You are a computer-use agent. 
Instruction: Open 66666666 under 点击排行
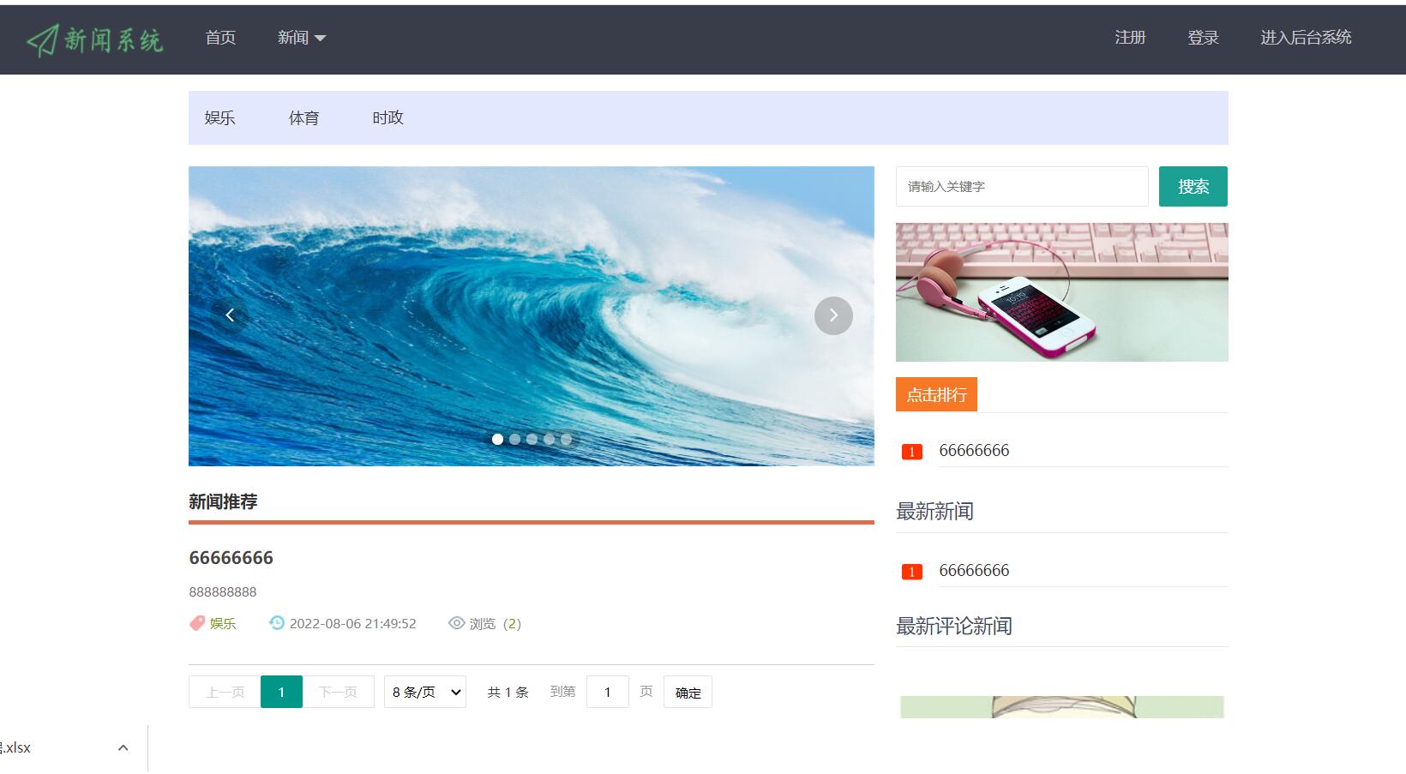(974, 450)
